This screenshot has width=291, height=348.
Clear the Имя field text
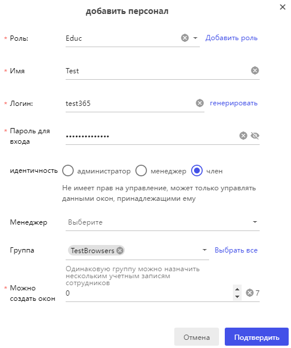coord(255,70)
